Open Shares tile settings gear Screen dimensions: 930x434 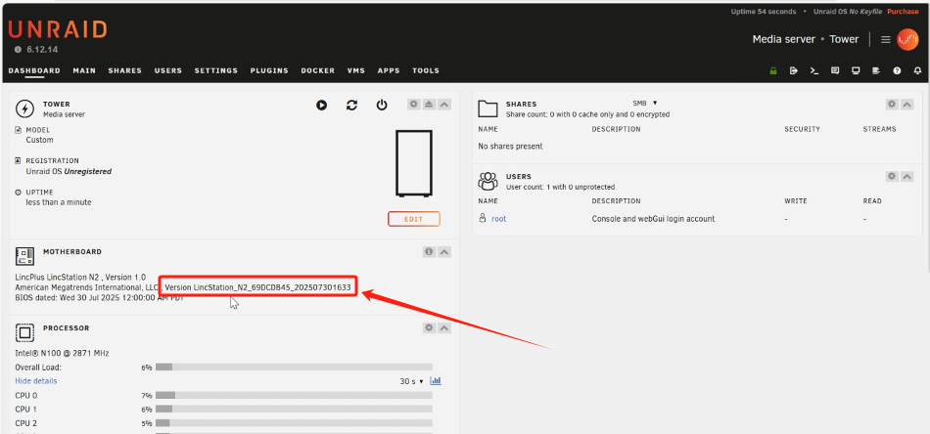pos(892,105)
